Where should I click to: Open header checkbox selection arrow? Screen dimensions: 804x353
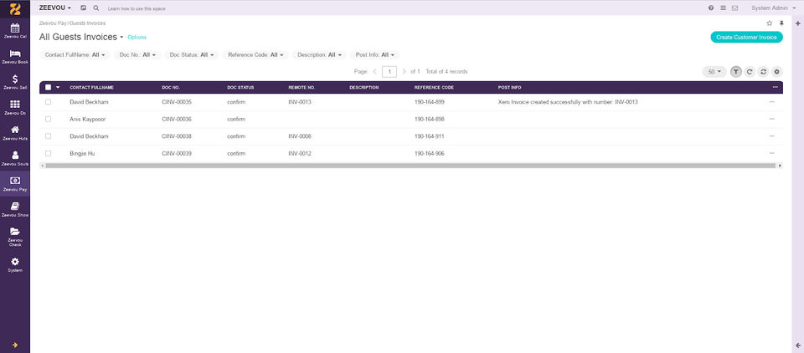[x=58, y=87]
